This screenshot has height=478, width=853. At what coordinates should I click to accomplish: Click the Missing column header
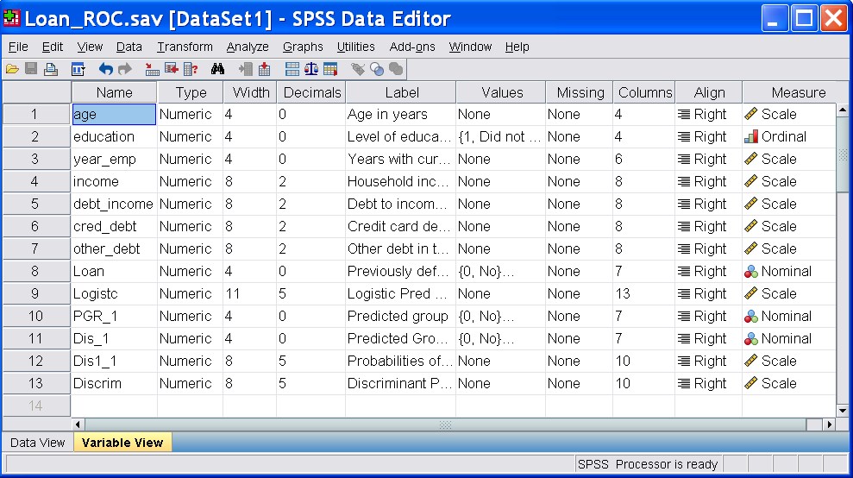[x=580, y=92]
